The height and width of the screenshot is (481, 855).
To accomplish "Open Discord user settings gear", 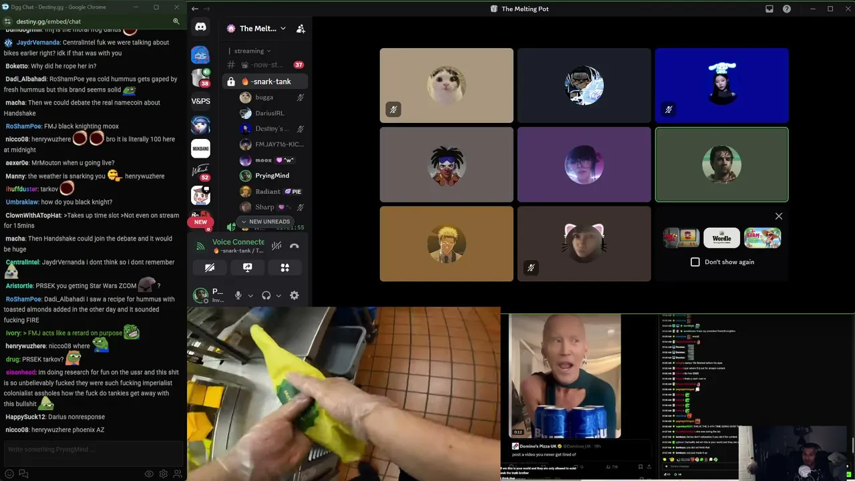I will point(294,295).
